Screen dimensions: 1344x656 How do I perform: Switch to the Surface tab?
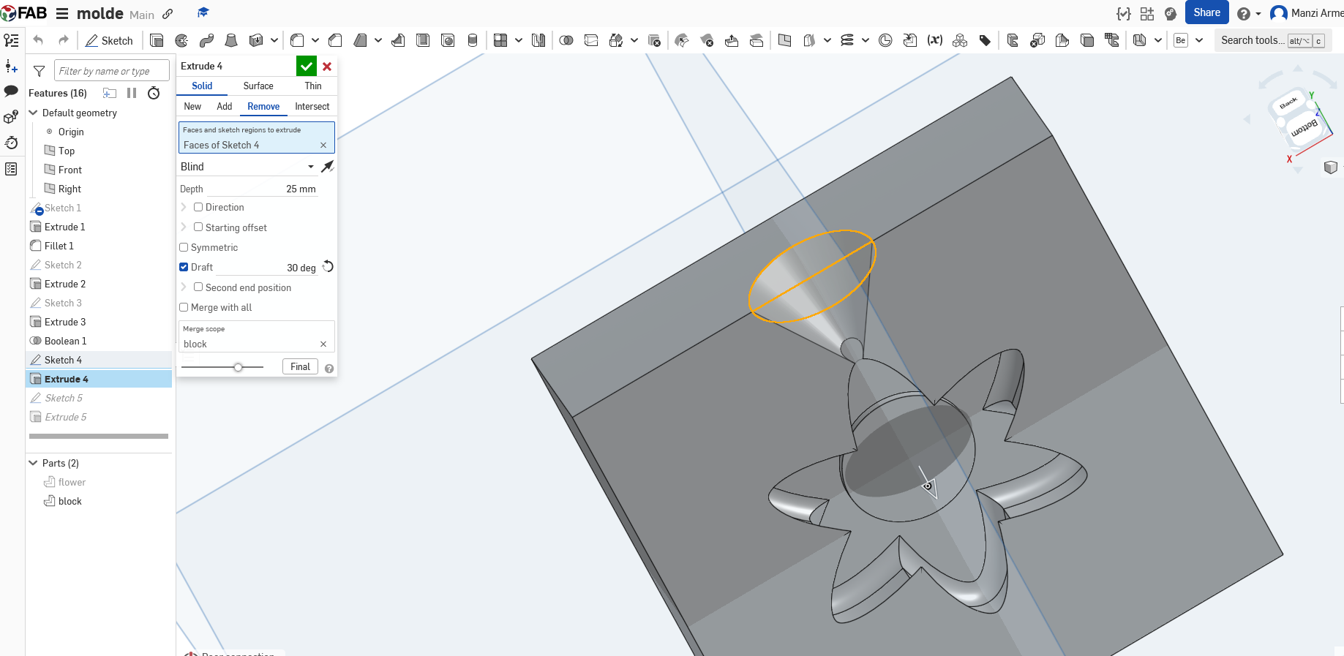258,86
